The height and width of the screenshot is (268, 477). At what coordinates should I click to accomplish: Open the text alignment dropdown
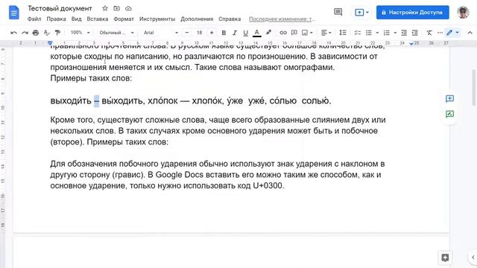[326, 33]
